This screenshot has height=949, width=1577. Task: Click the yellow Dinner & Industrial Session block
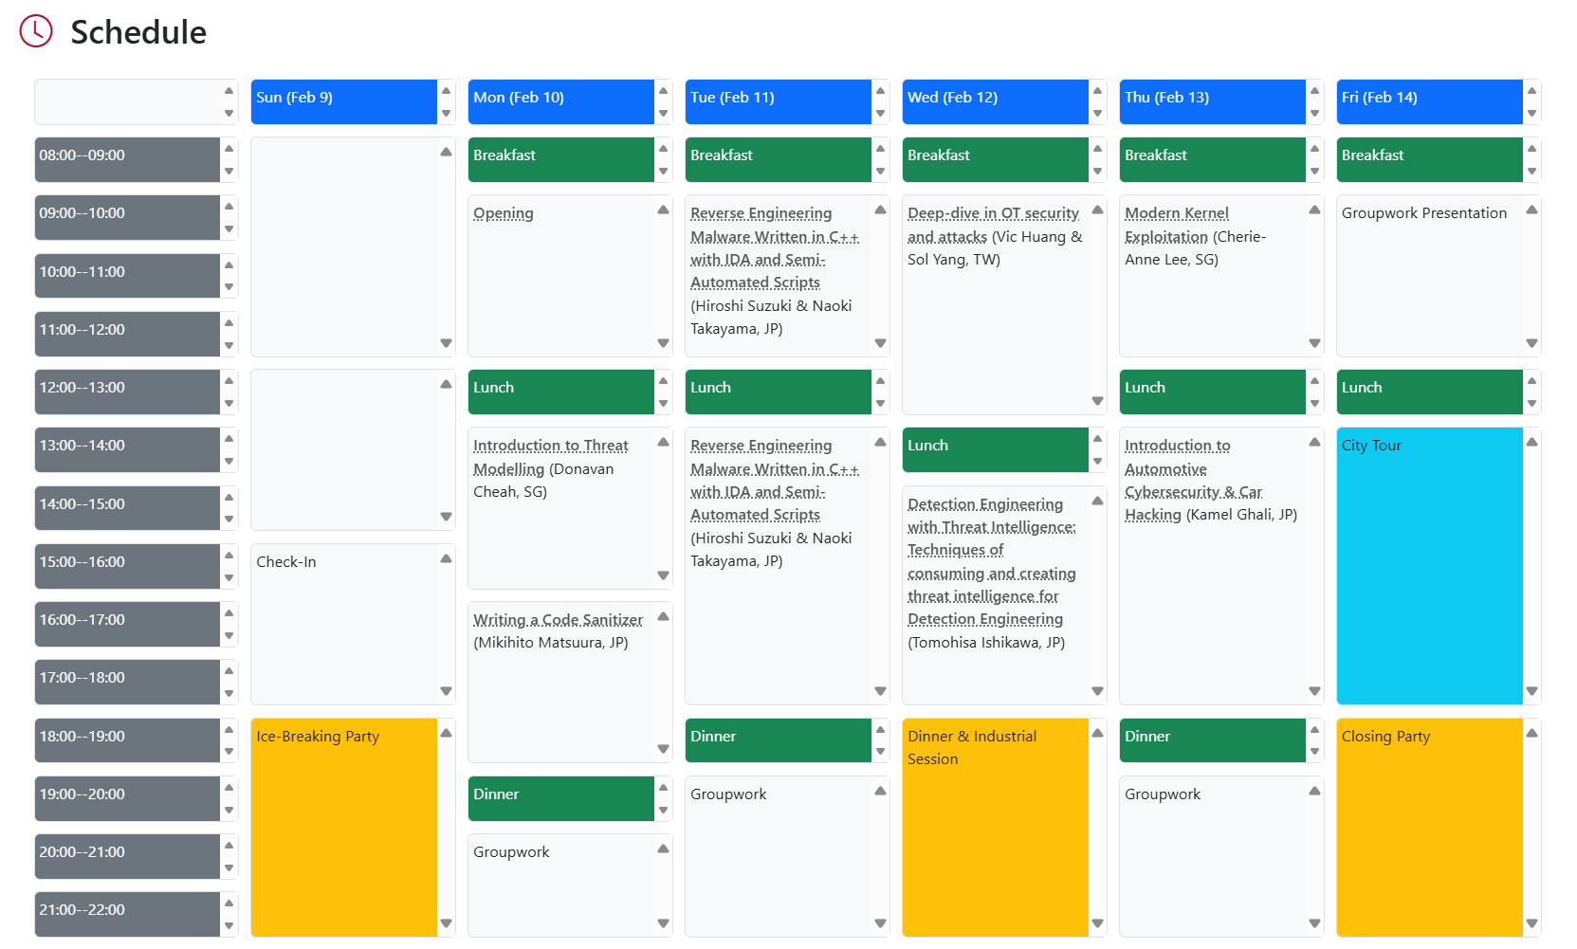995,827
